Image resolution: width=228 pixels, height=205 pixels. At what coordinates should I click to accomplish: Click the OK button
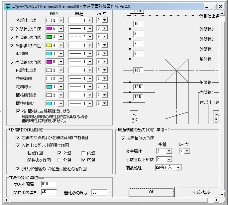click(x=152, y=192)
